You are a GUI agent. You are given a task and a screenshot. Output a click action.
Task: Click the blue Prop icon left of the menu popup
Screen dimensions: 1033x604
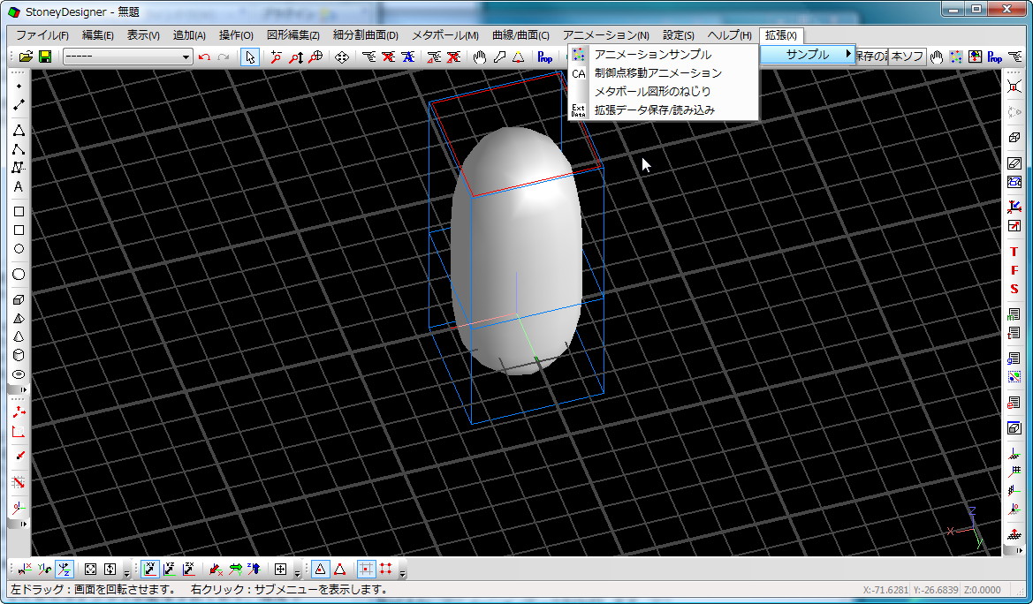click(545, 57)
